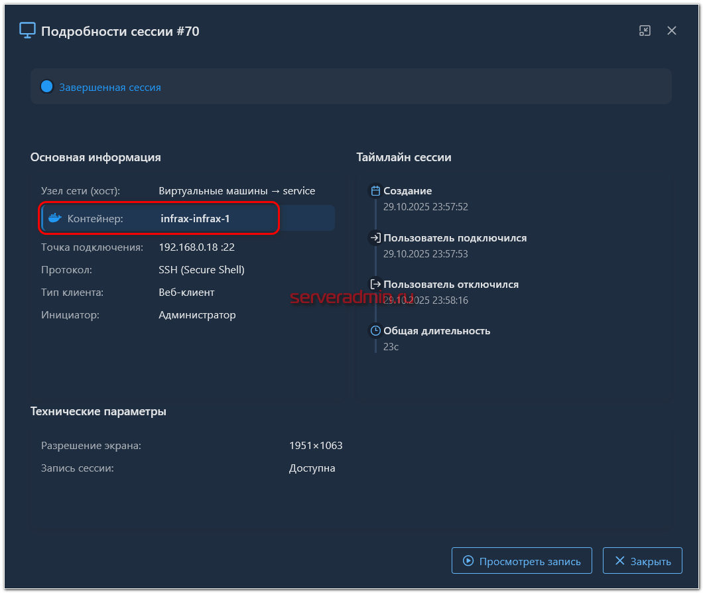
Task: Click the collapse window icon in the header
Action: (645, 31)
